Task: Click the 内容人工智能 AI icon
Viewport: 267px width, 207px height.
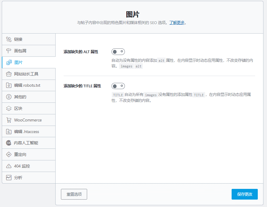Action: (9, 143)
